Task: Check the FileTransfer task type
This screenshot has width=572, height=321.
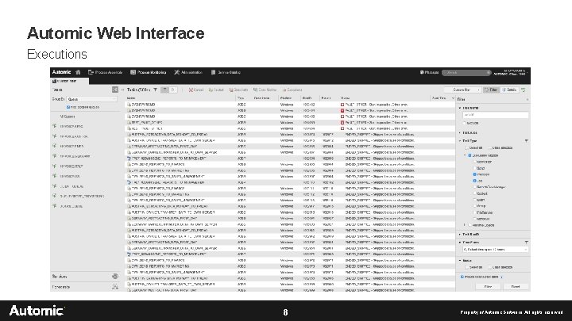Action: tap(474, 212)
